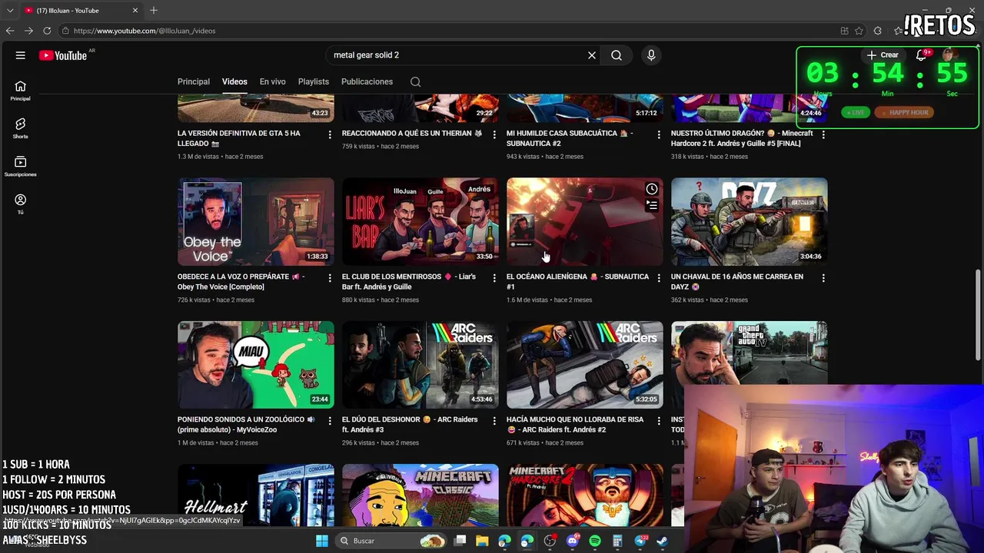Viewport: 984px width, 553px height.
Task: Open Suscripciones in the left sidebar
Action: [20, 166]
